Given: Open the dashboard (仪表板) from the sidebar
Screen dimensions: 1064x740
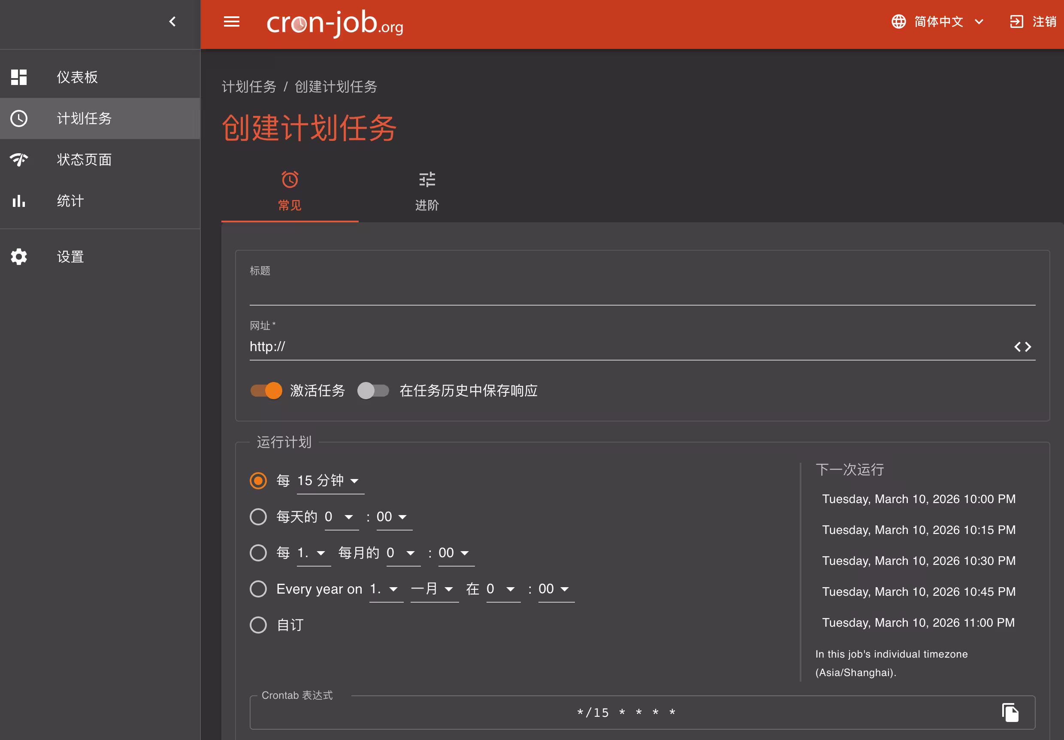Looking at the screenshot, I should pyautogui.click(x=76, y=77).
